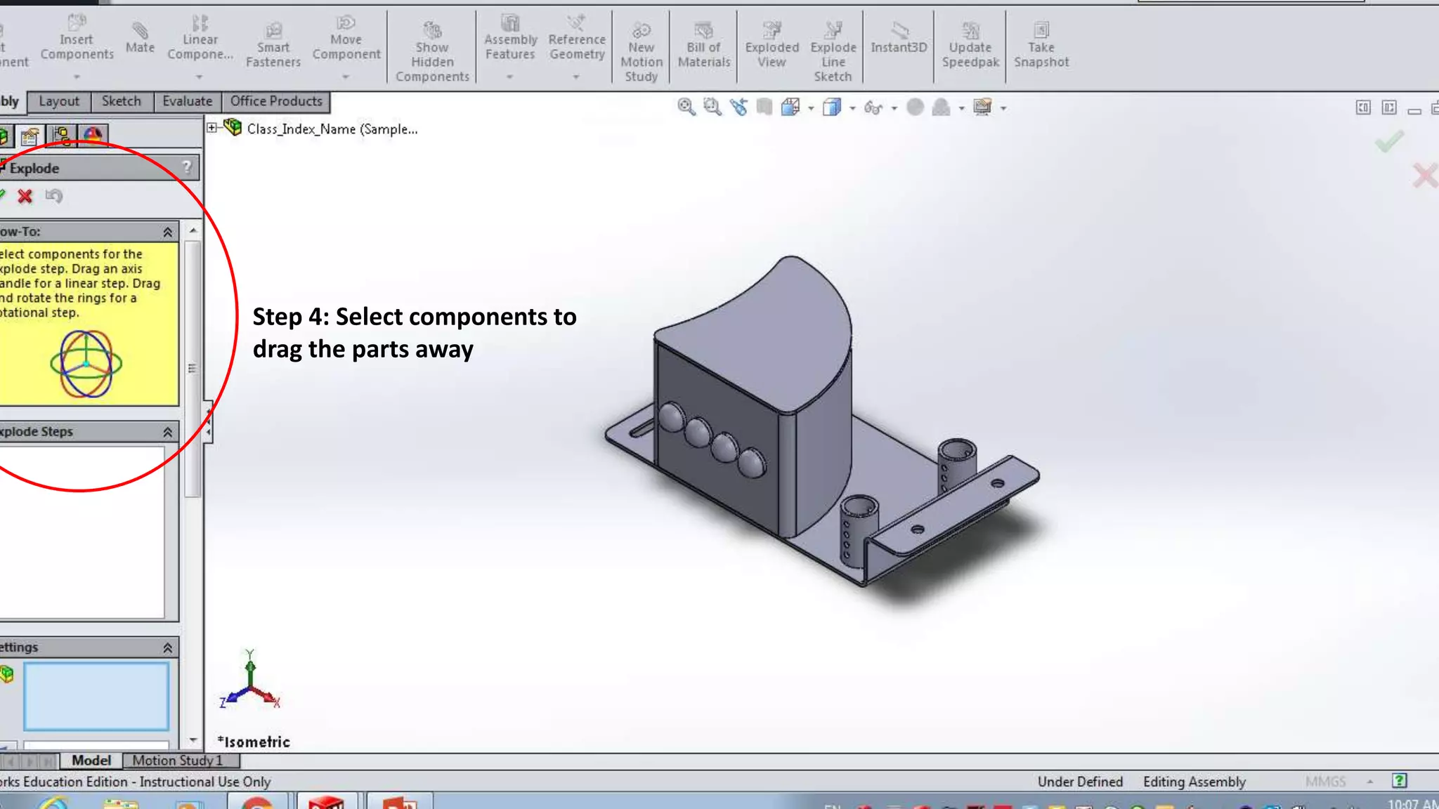Open Linear Component Pattern tool
This screenshot has height=809, width=1439.
click(x=200, y=39)
